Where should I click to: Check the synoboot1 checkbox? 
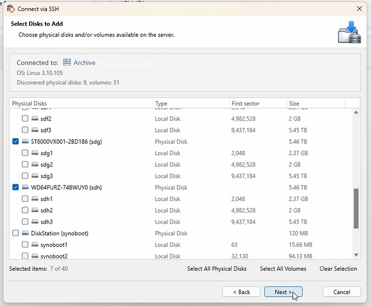click(x=25, y=244)
